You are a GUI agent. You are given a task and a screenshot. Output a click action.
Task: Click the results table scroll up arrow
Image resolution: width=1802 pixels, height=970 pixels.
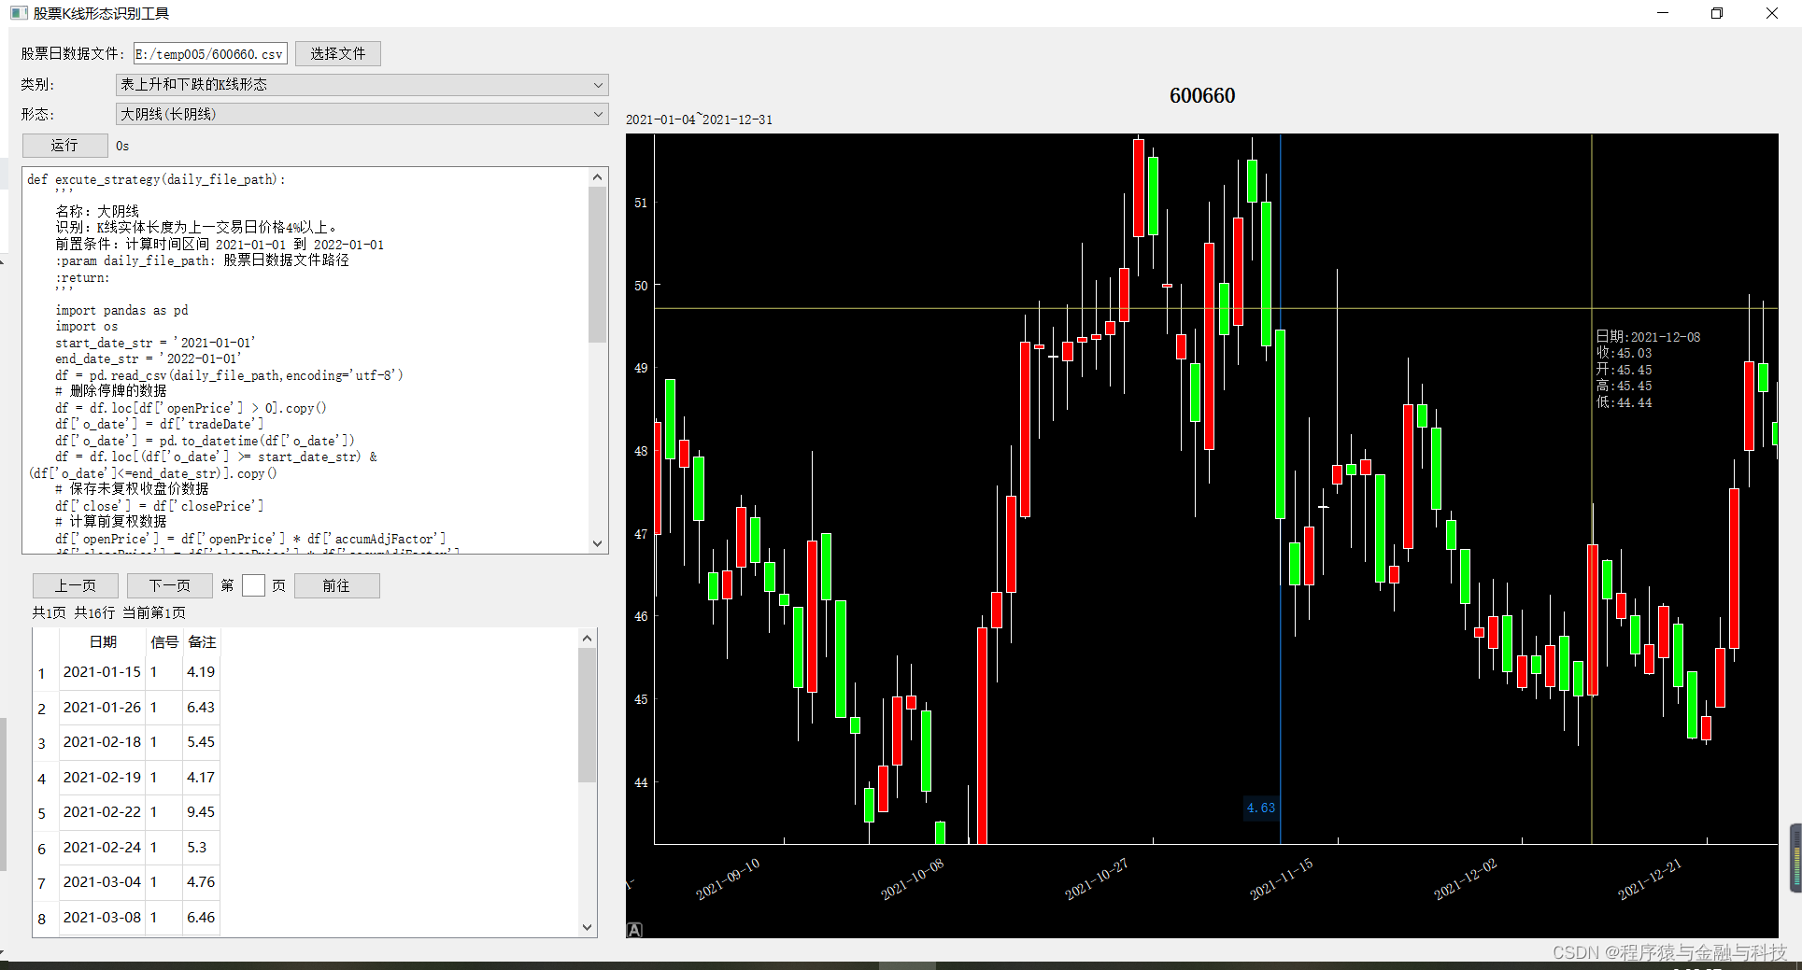point(587,639)
